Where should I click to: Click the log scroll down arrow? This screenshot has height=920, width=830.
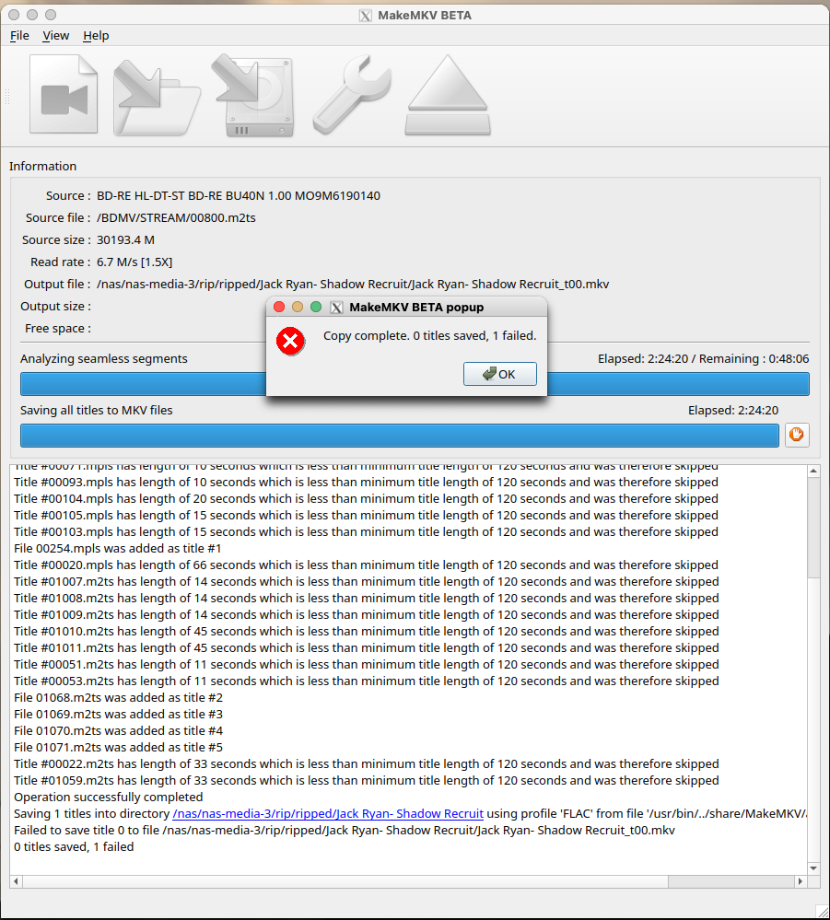[x=813, y=868]
